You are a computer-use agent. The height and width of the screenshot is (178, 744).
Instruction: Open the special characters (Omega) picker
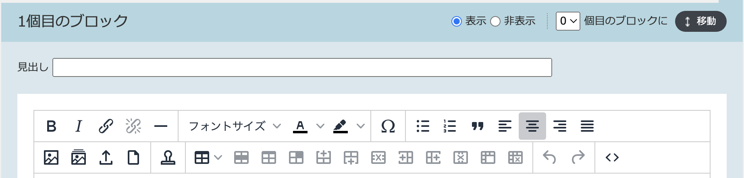(388, 126)
